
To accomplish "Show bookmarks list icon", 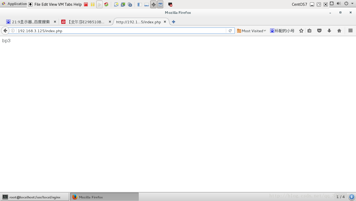I will [x=309, y=31].
